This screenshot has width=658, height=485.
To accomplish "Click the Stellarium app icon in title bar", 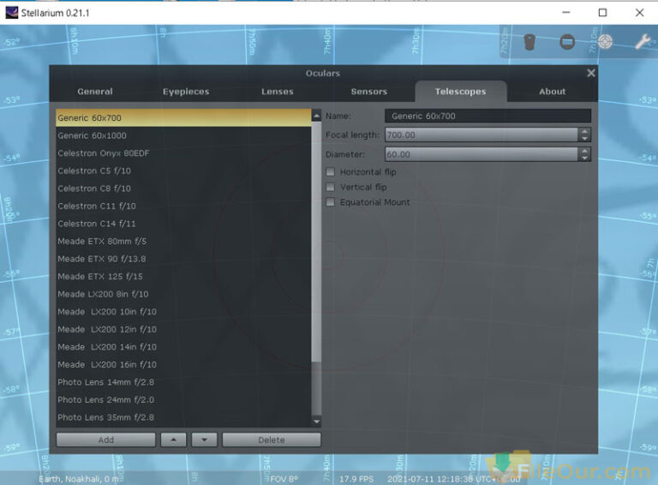I will [x=11, y=13].
